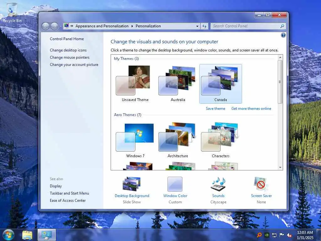Open Taskbar and Start Menu link

point(69,193)
